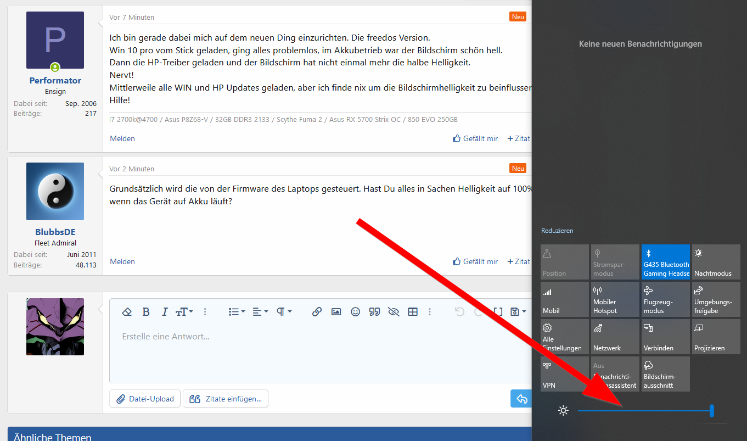Click the disabled Position tile
The width and height of the screenshot is (747, 441).
(x=565, y=262)
